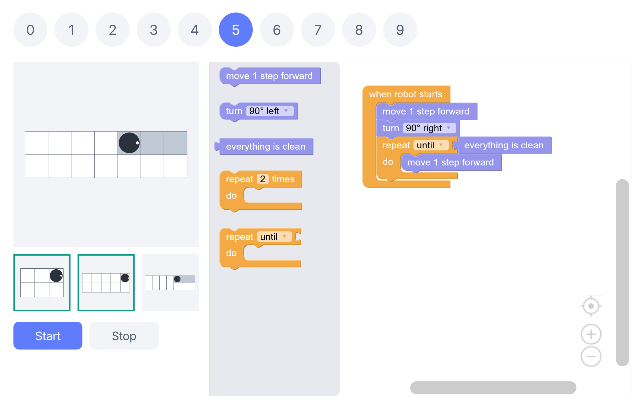Open the workspace repeat until dropdown
Screen dimensions: 641x406
[431, 145]
